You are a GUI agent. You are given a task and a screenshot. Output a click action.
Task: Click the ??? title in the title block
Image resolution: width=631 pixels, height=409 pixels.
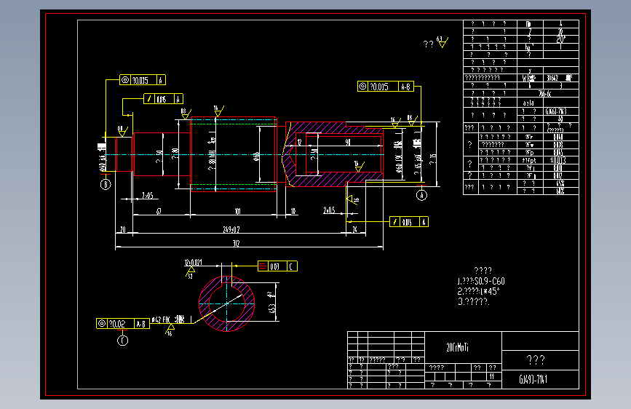click(x=536, y=360)
